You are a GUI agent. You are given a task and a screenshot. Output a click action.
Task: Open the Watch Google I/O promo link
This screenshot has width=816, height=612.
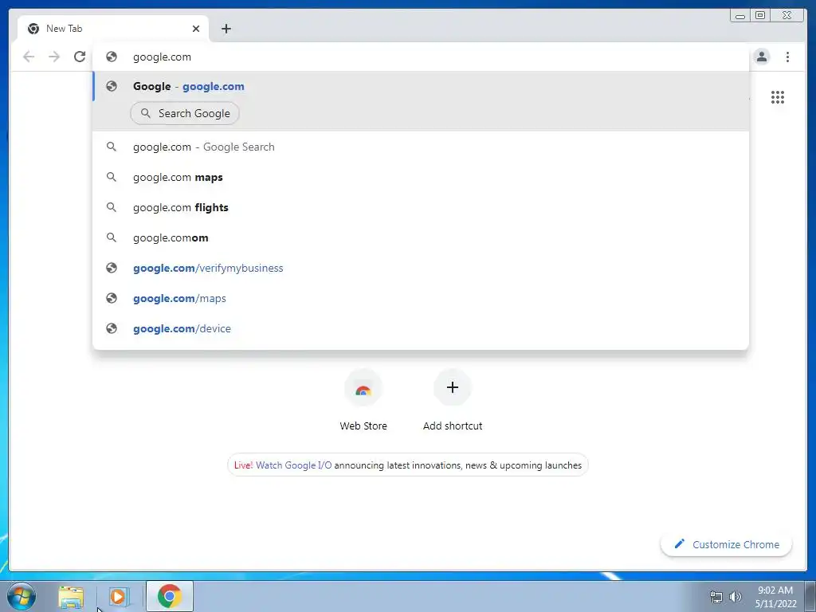(x=293, y=465)
